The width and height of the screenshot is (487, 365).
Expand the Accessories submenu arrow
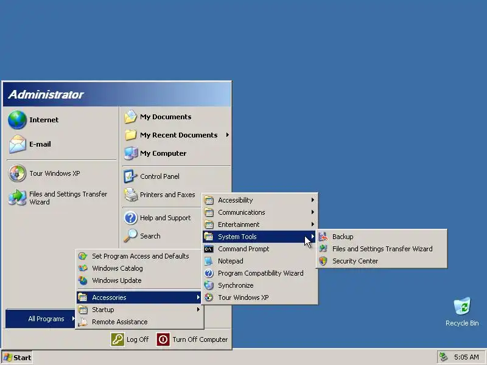point(198,297)
